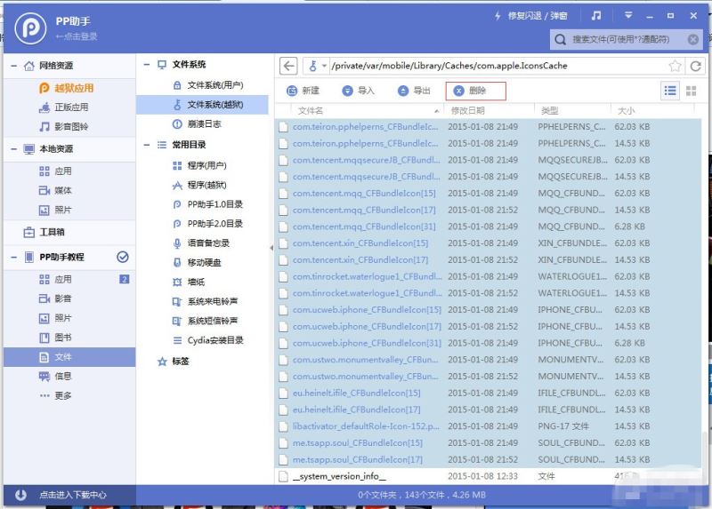The width and height of the screenshot is (712, 509).
Task: Switch to grid thumbnail view
Action: (x=692, y=91)
